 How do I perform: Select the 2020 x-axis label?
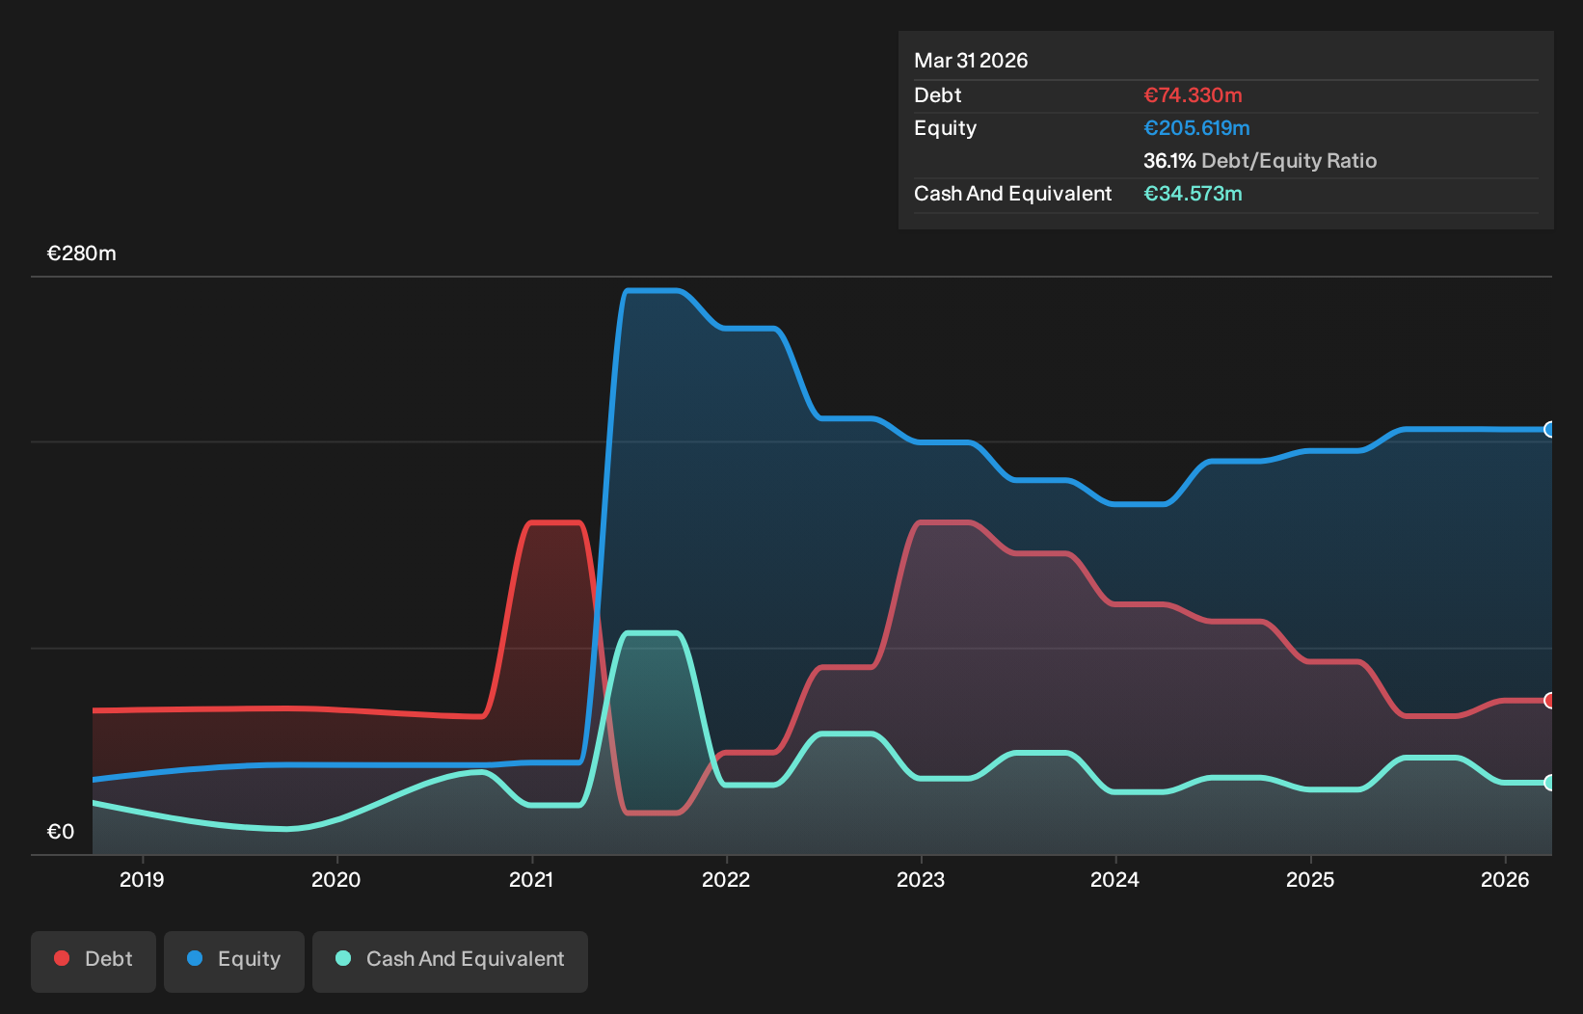336,879
